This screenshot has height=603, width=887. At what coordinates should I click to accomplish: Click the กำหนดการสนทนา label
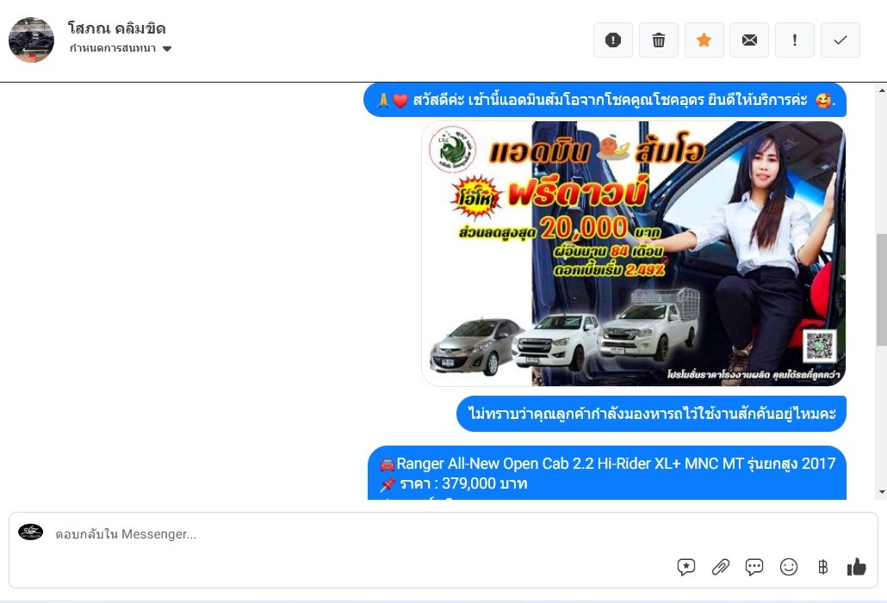(113, 49)
